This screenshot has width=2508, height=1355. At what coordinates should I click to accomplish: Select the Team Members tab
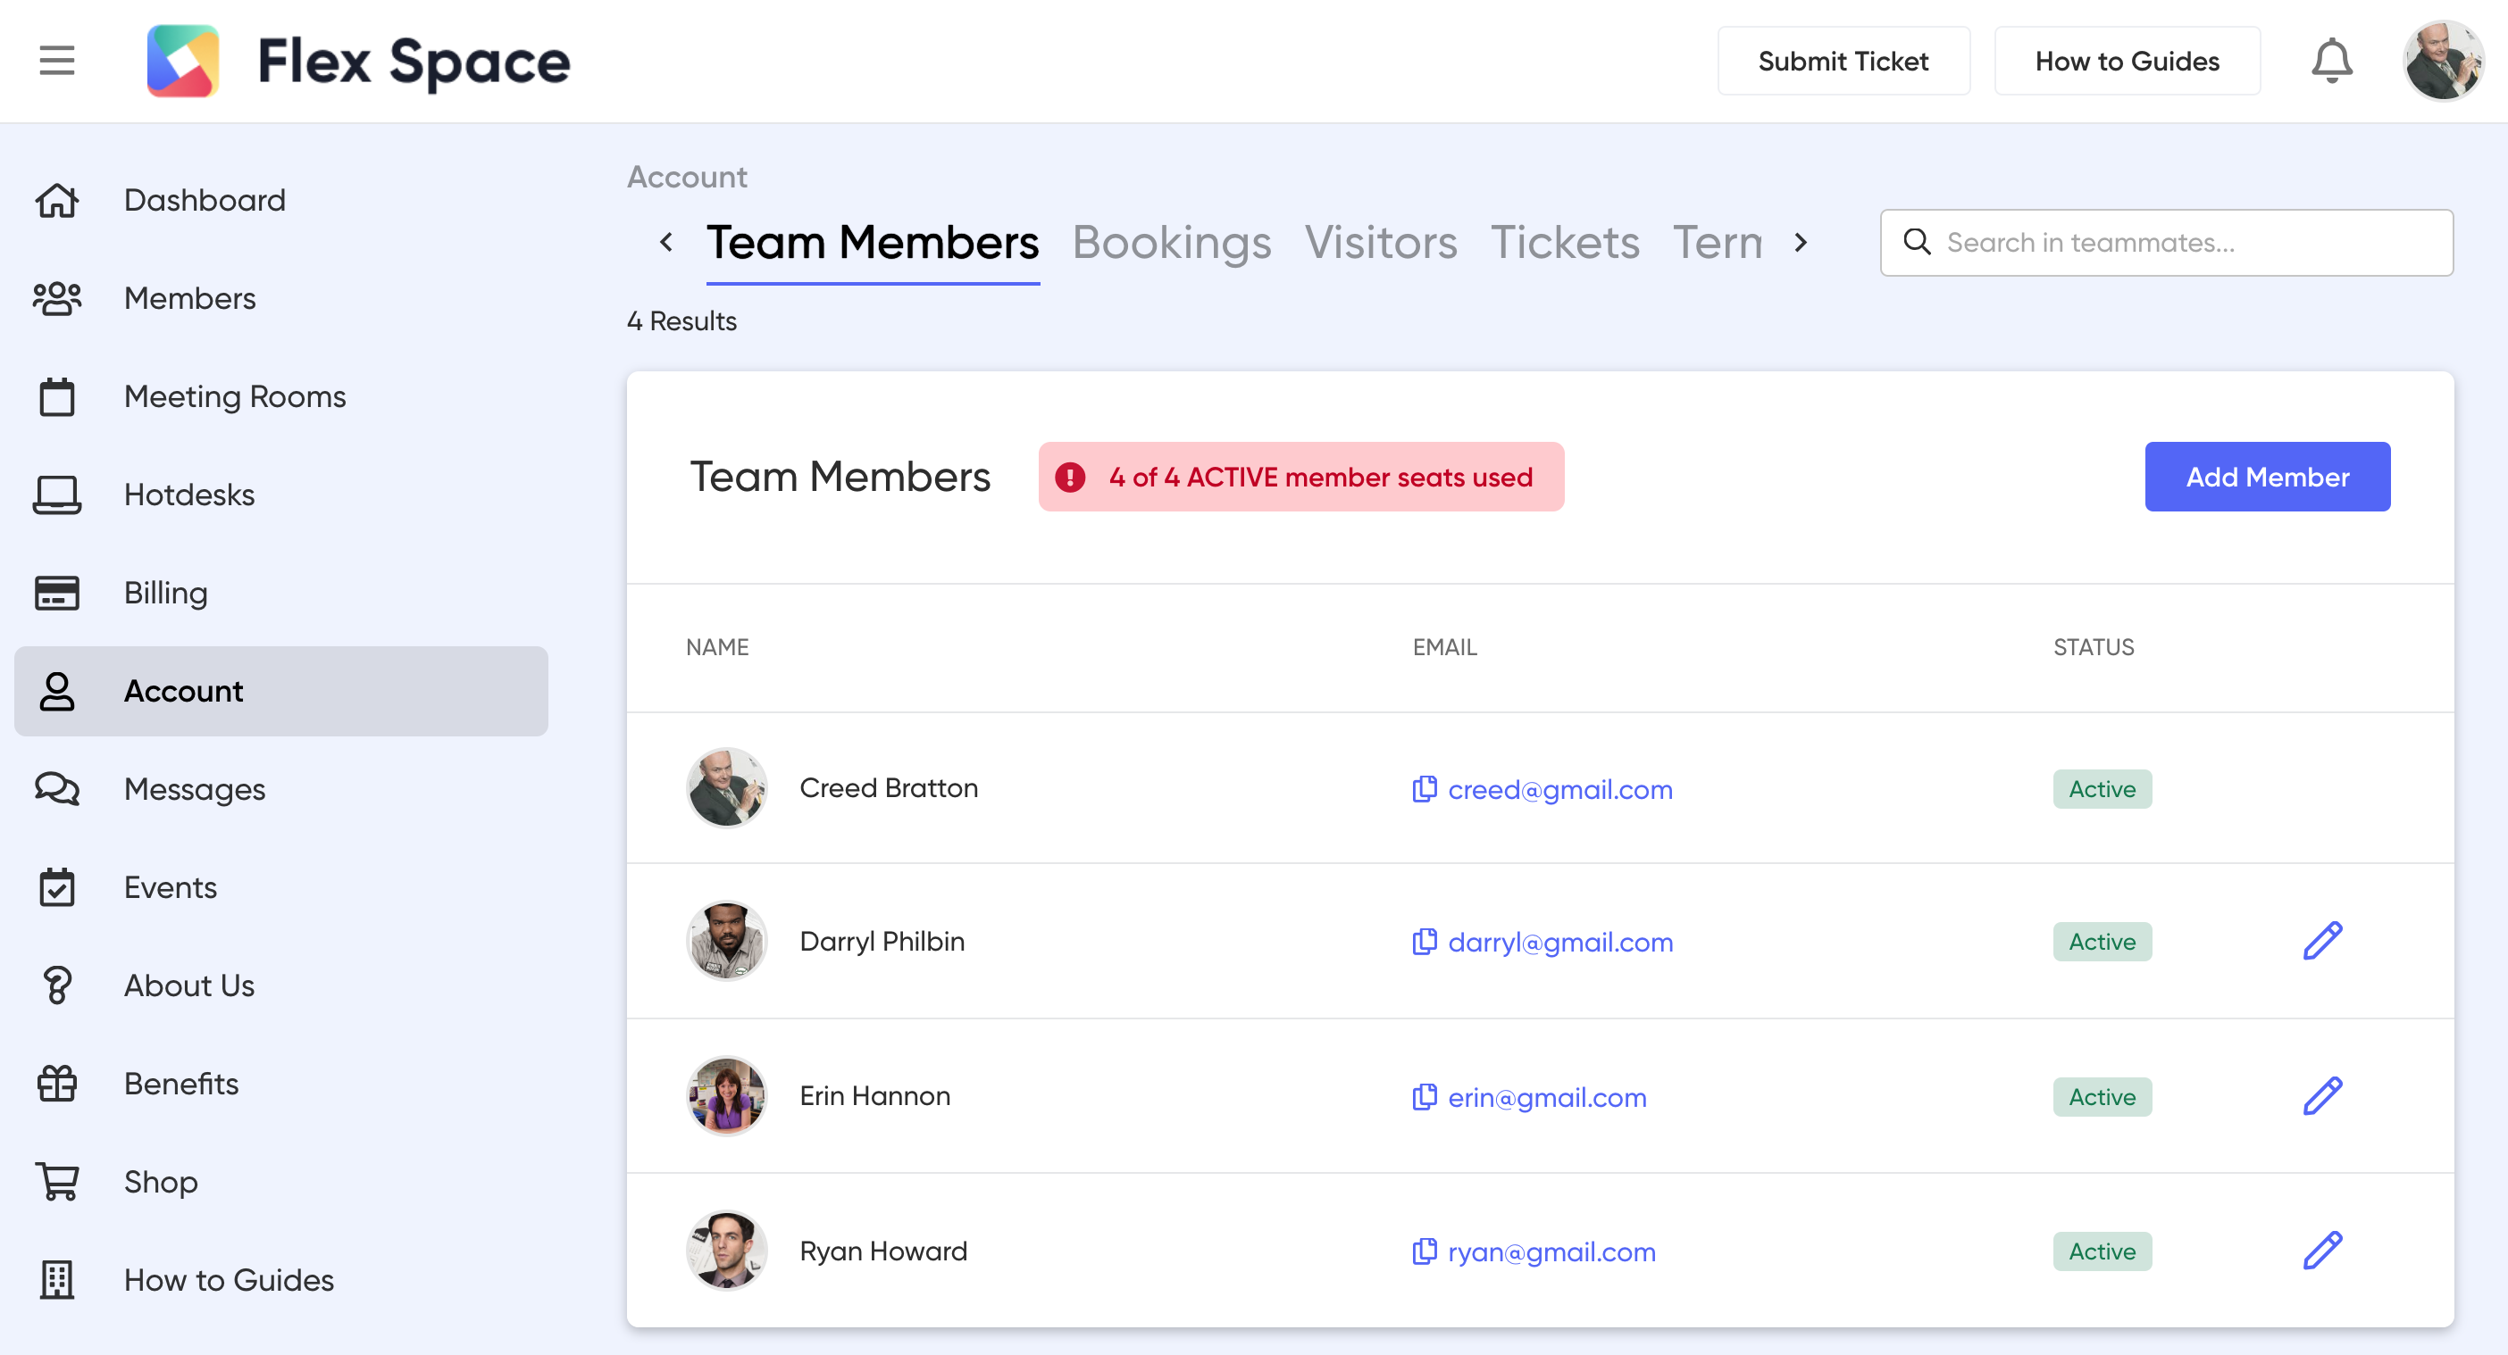(873, 242)
